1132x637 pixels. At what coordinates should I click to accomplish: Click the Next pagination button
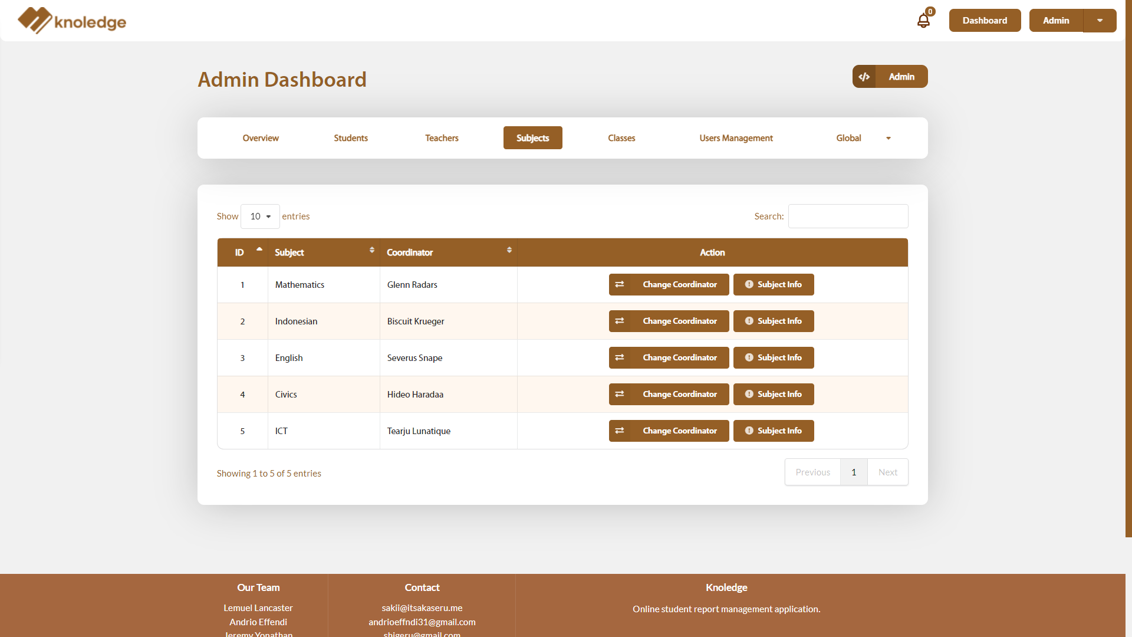[887, 472]
